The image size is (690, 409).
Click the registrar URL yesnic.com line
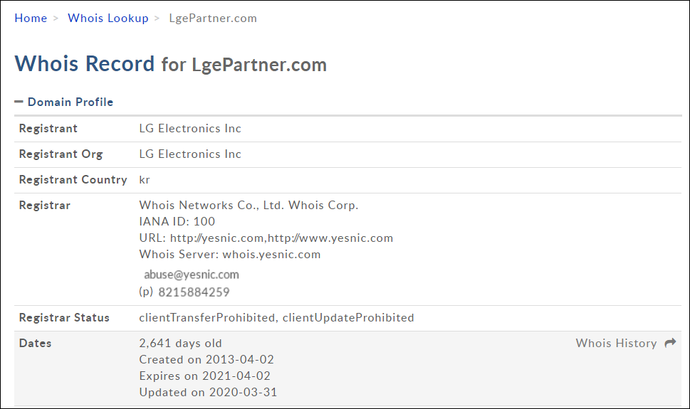266,238
